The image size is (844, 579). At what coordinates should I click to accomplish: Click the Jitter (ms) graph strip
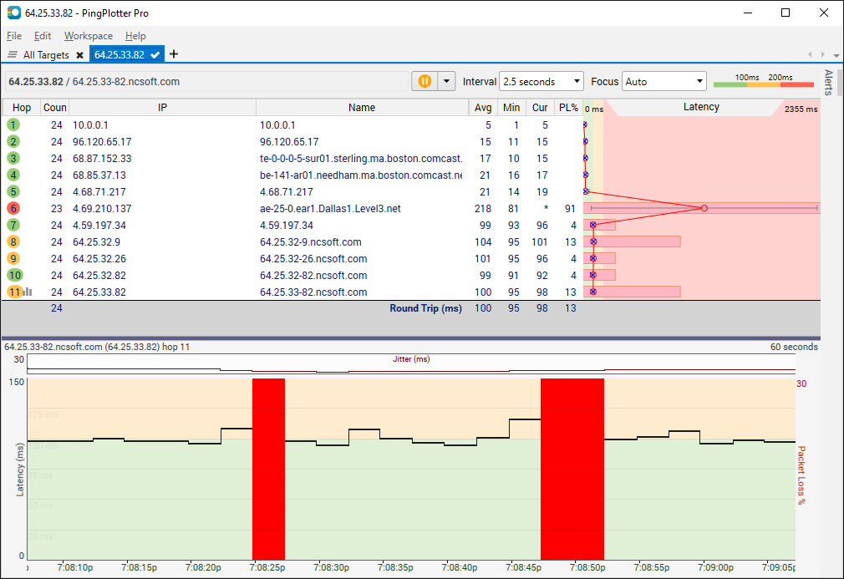point(411,363)
